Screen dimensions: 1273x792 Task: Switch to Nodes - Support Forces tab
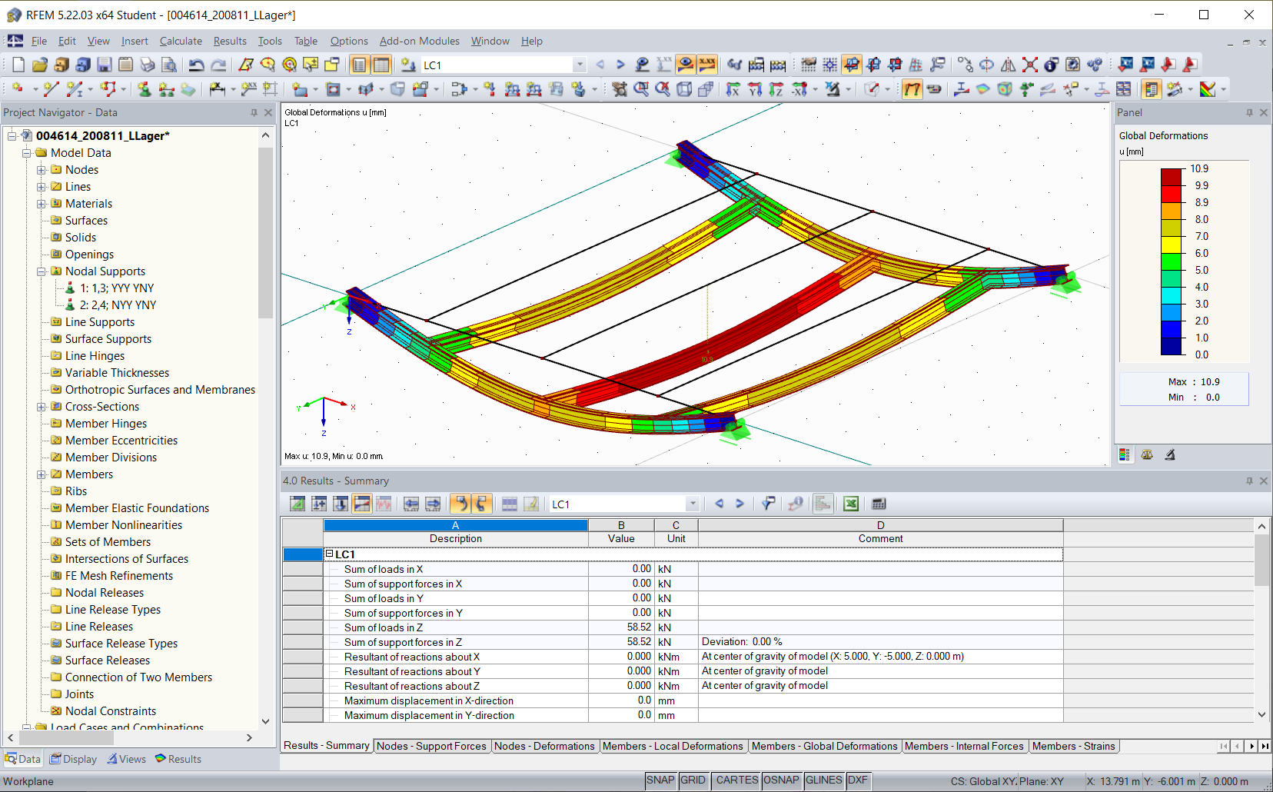coord(431,746)
